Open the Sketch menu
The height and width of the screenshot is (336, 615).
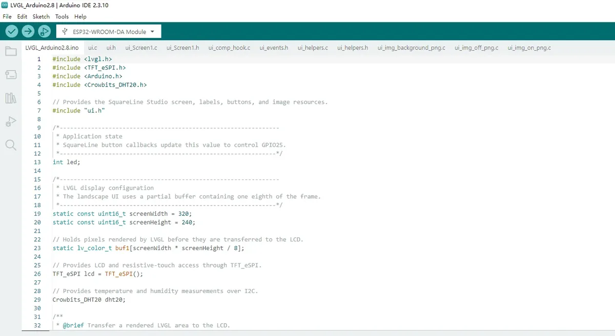pos(41,16)
